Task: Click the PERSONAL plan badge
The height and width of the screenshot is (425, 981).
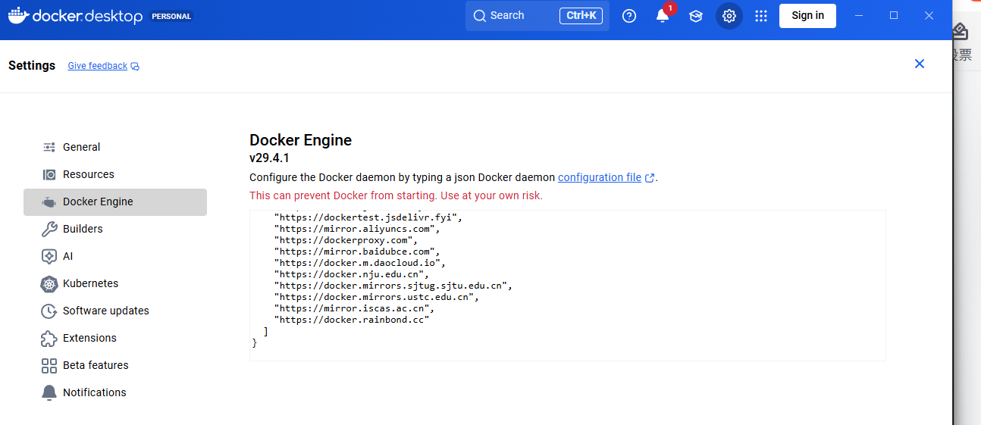Action: [x=171, y=15]
